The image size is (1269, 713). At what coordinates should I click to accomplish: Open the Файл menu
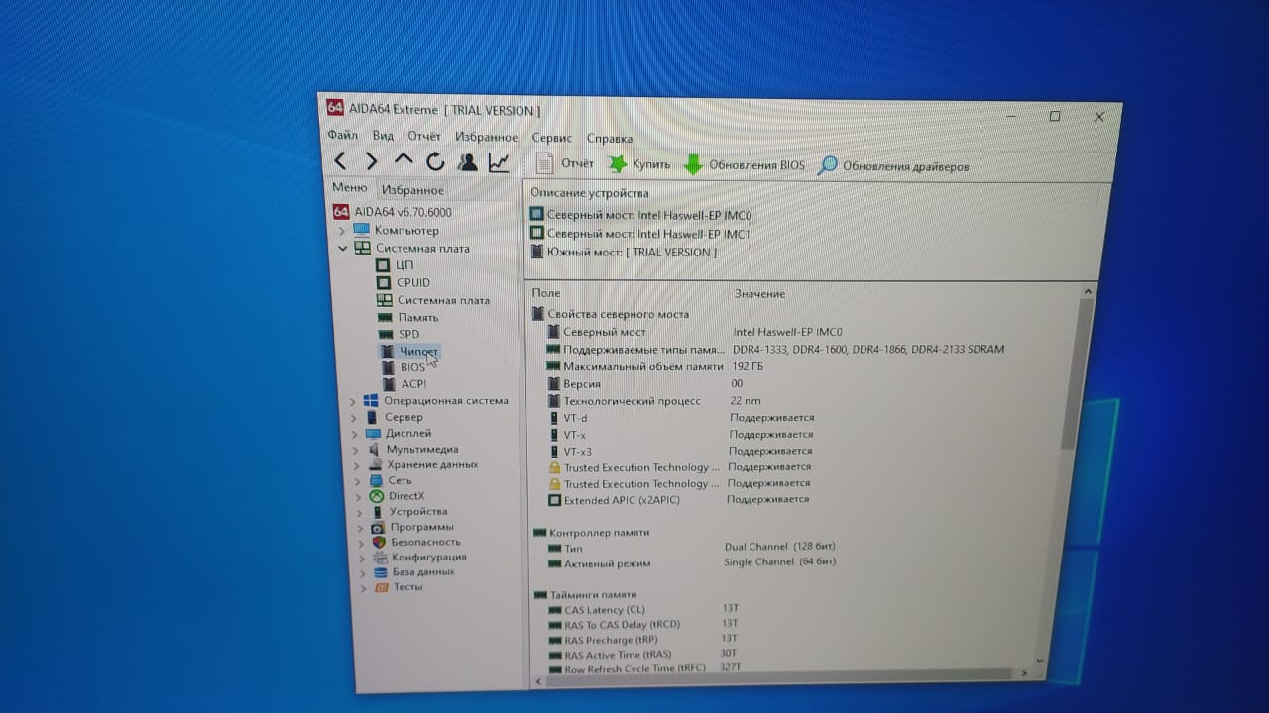(x=342, y=135)
